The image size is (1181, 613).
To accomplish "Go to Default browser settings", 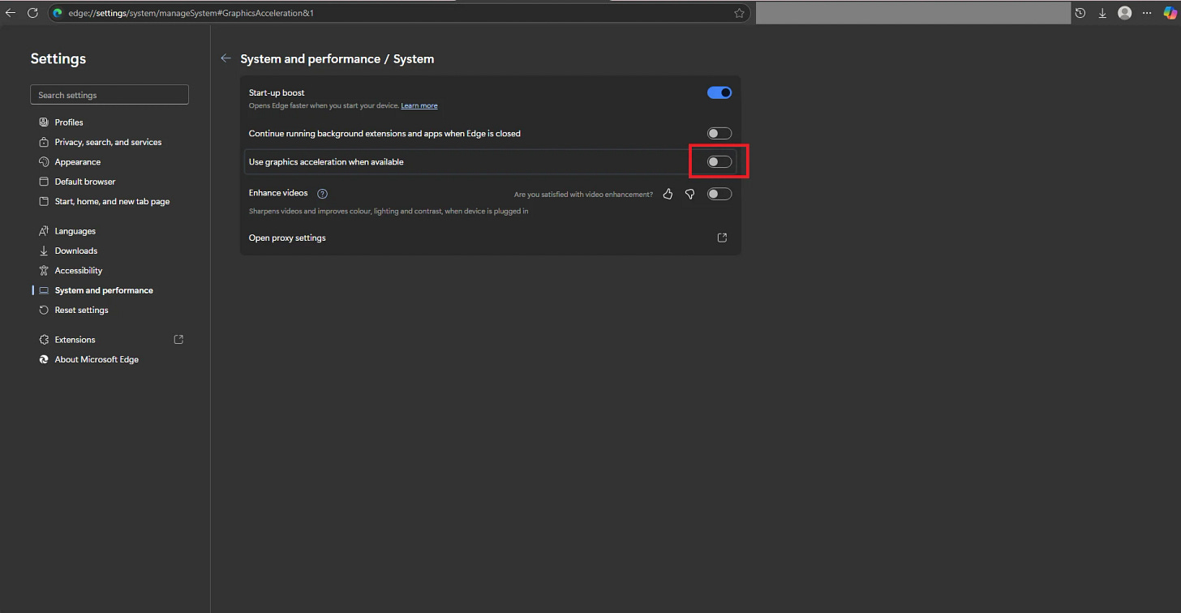I will click(84, 181).
